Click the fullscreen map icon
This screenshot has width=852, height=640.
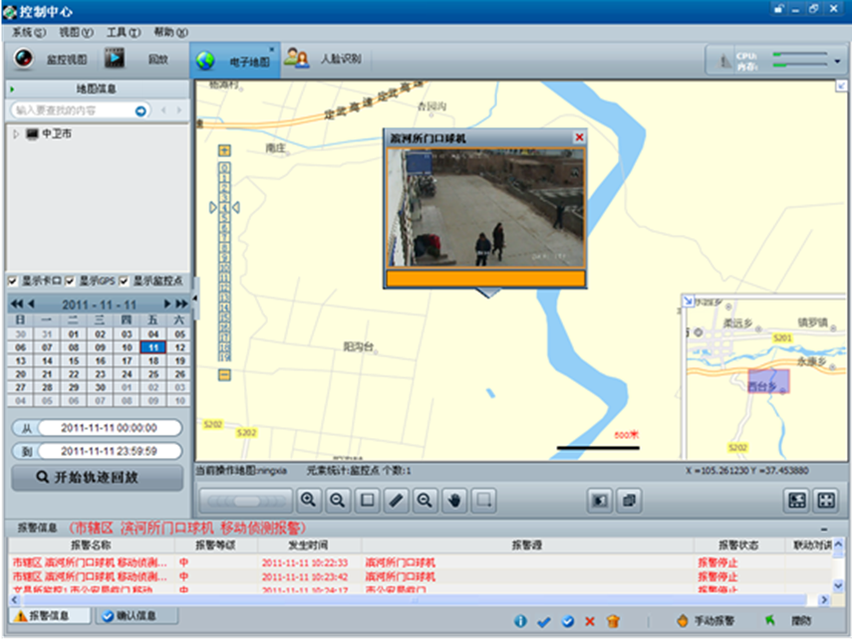826,500
